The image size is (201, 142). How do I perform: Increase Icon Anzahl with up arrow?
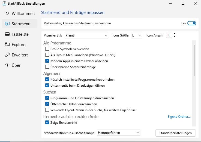[175, 34]
